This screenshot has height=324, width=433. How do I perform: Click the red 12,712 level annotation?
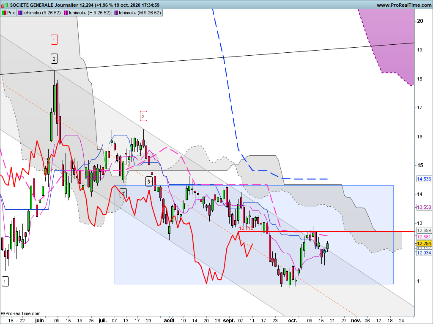tap(246, 228)
